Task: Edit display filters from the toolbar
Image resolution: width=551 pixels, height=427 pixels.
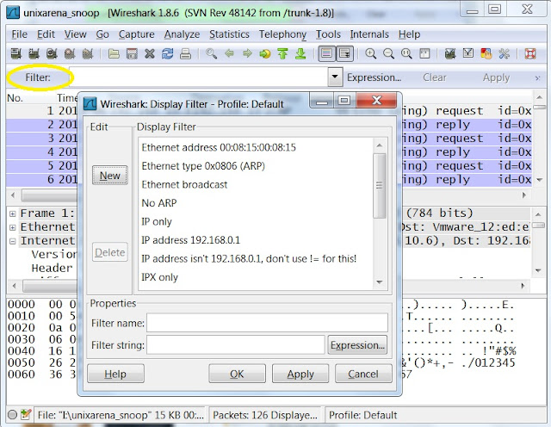Action: tap(468, 53)
